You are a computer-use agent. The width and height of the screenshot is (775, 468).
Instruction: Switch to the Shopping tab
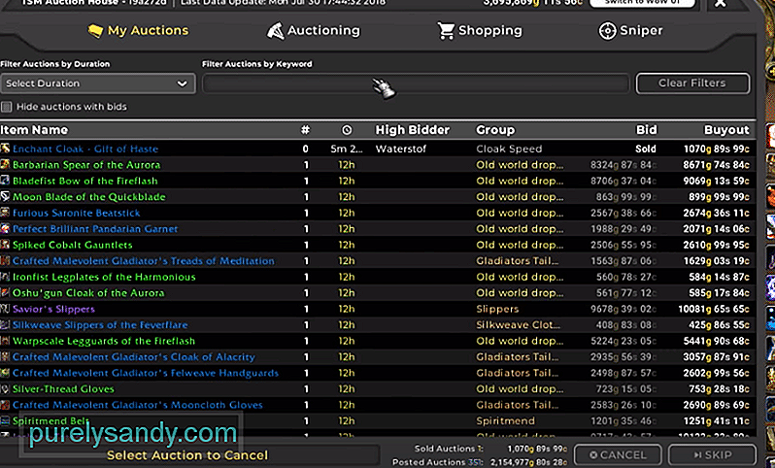tap(480, 31)
